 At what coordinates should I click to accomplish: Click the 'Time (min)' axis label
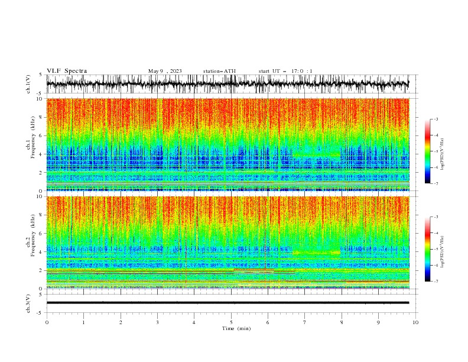point(236,328)
